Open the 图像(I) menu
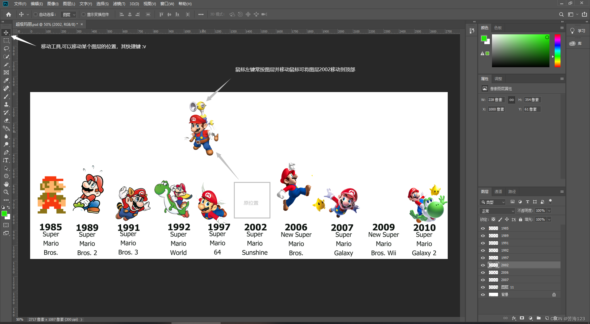590x324 pixels. click(53, 4)
